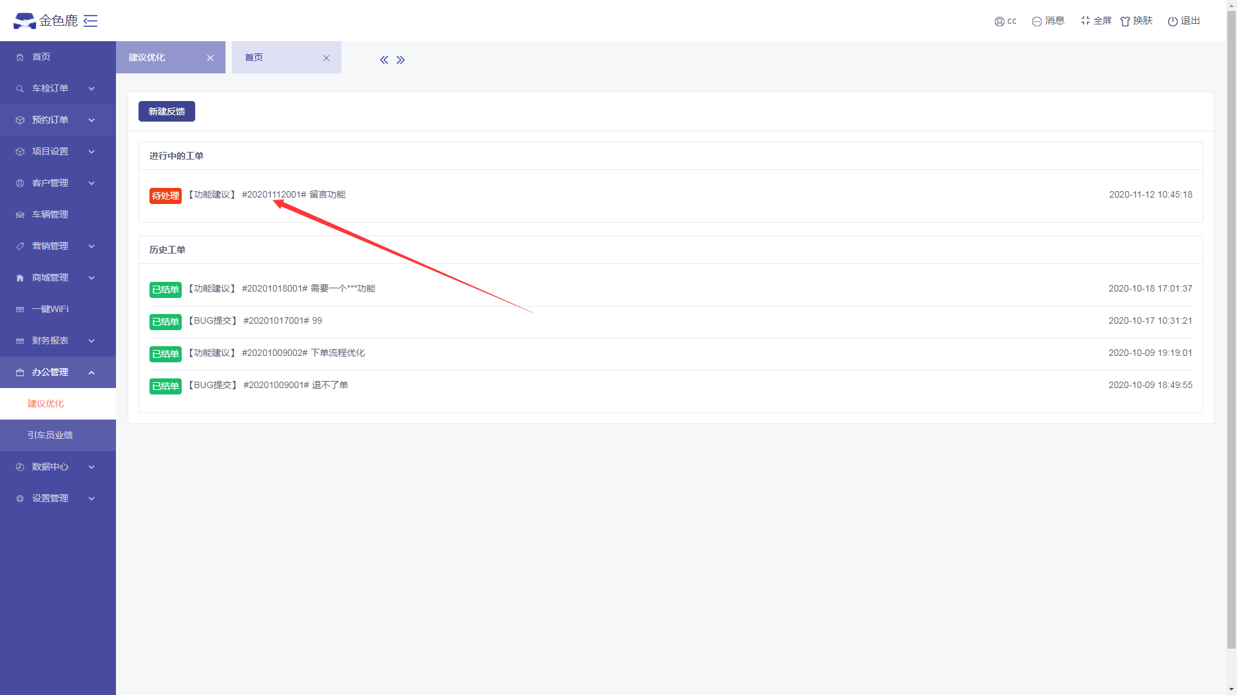Close the 首页 tab
The image size is (1237, 695).
point(326,58)
